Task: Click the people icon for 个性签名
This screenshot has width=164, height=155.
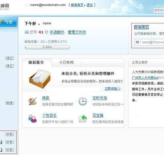Action: pyautogui.click(x=32, y=119)
